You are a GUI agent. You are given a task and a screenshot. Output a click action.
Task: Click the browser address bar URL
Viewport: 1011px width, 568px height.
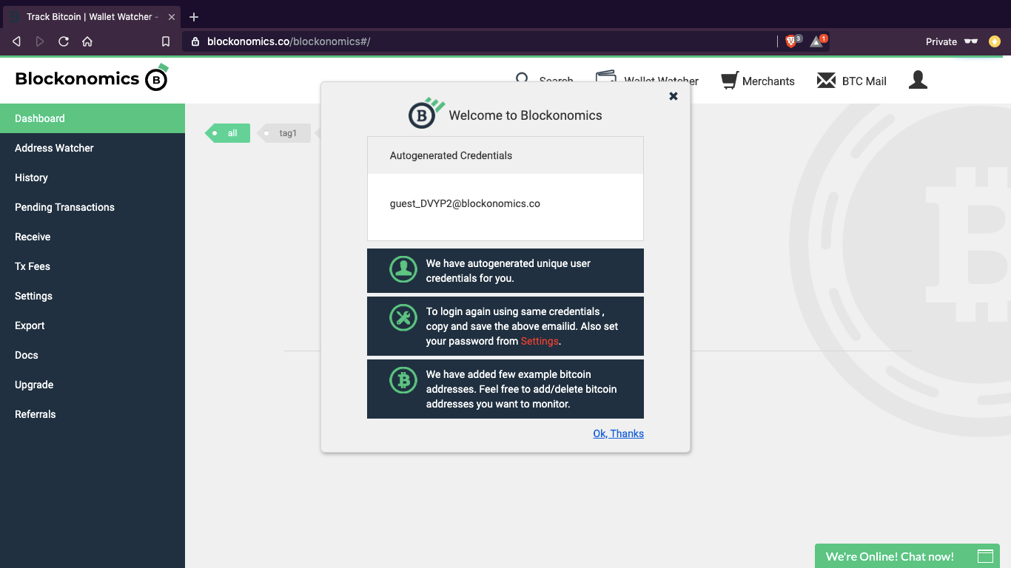click(x=289, y=41)
